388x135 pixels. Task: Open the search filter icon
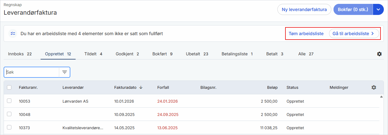coord(64,72)
